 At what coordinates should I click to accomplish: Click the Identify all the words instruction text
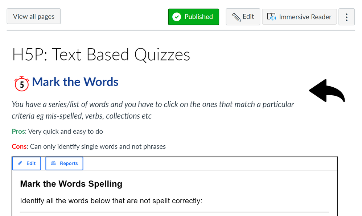111,201
